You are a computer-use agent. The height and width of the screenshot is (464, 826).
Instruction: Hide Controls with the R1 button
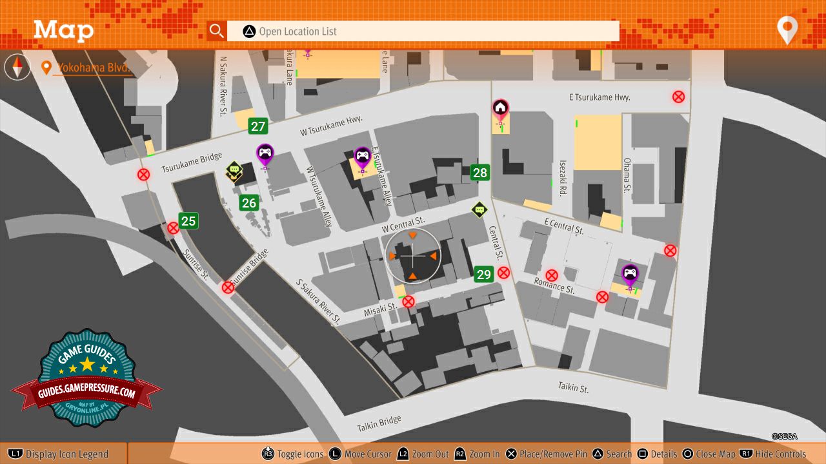[773, 454]
